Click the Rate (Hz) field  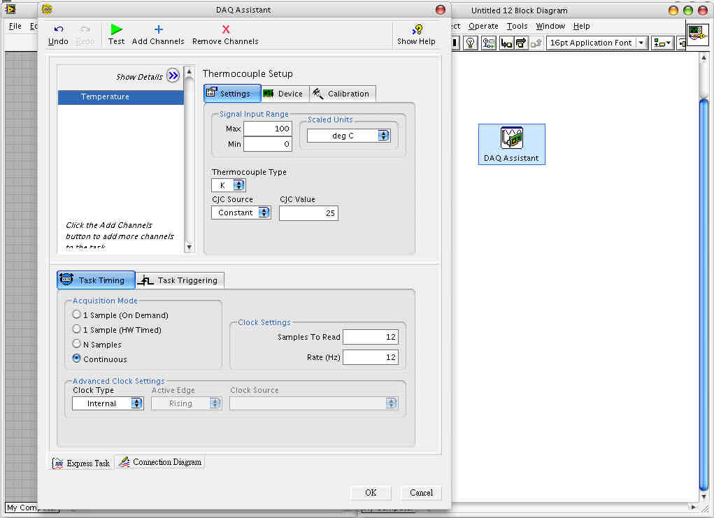click(371, 357)
